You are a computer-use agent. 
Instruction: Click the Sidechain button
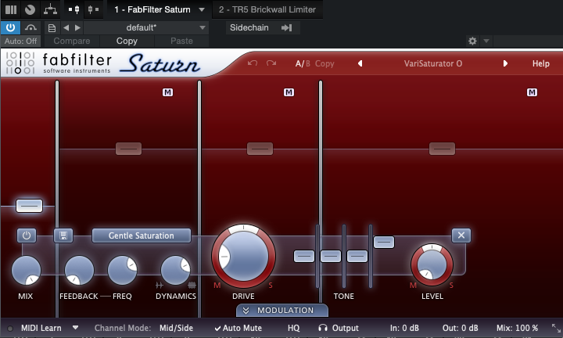coord(249,27)
